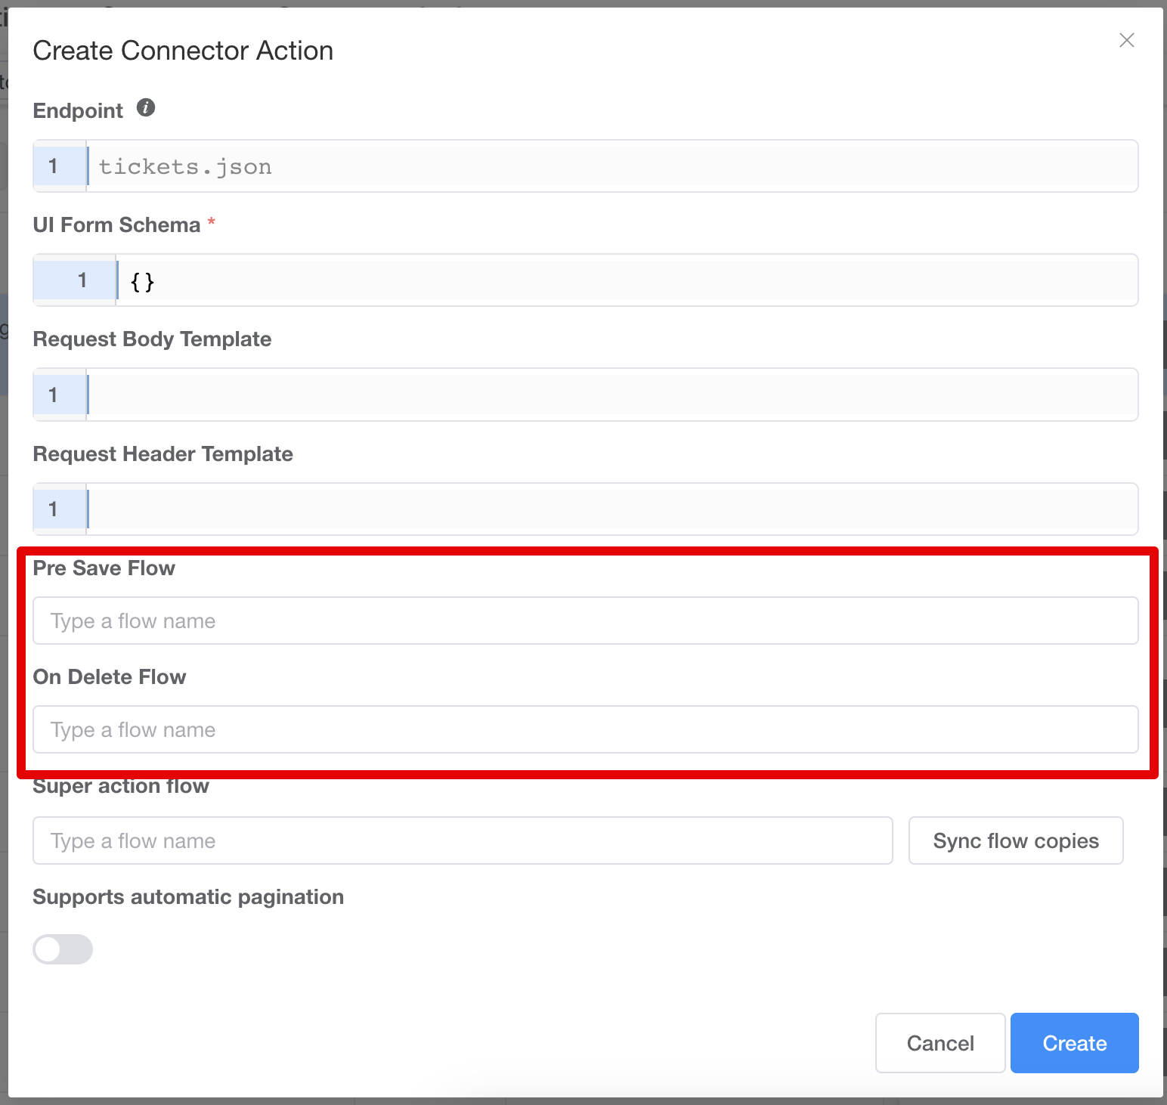Click Sync flow copies button
Screen dimensions: 1167x1105
(1015, 840)
